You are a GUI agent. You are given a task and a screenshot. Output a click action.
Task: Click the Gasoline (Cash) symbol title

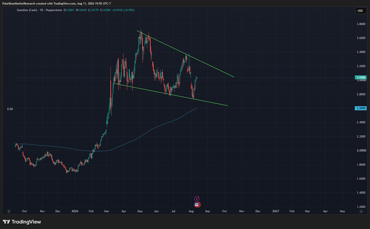click(27, 10)
